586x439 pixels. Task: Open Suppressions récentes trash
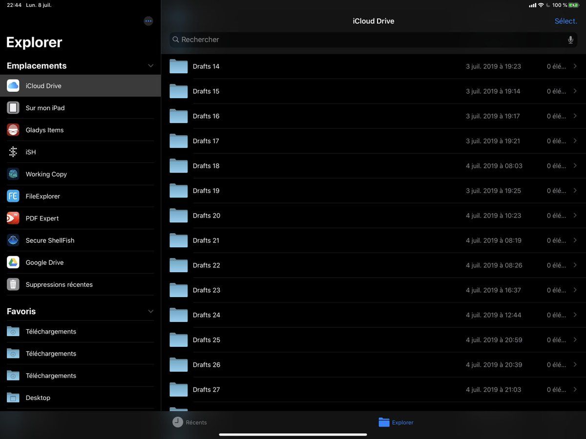tap(59, 284)
